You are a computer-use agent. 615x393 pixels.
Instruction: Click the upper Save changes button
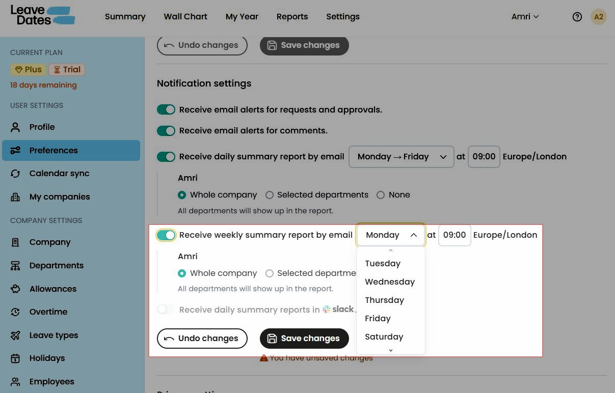coord(304,45)
